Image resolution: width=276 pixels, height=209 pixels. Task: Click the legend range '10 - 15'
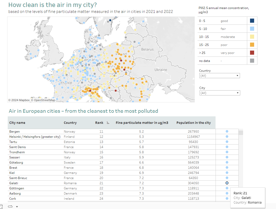(204, 37)
